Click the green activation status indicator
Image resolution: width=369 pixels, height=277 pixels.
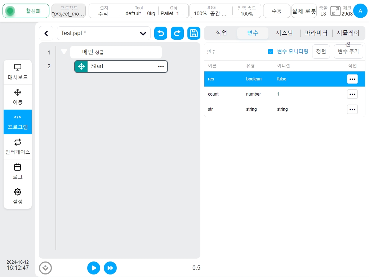pos(26,11)
